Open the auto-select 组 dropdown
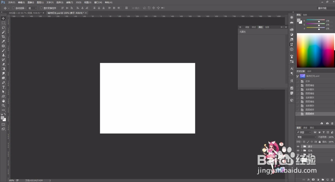 tap(32, 8)
